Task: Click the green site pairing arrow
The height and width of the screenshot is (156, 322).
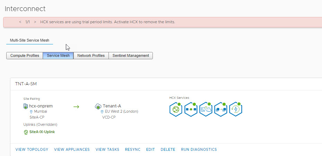Action: pos(76,106)
